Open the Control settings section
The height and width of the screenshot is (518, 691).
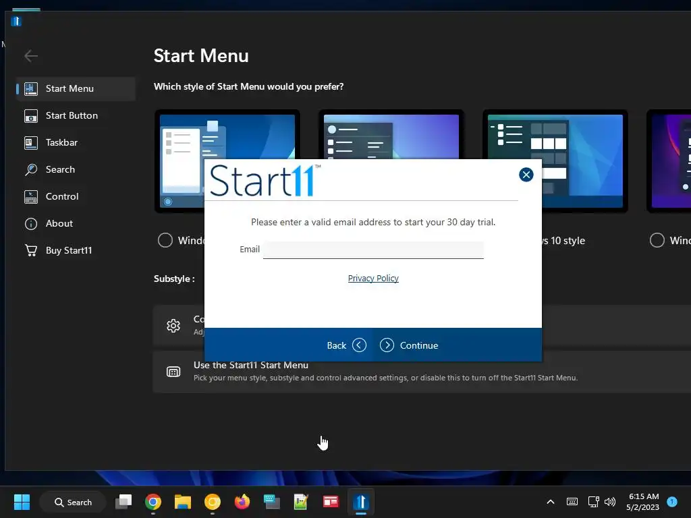(x=76, y=196)
